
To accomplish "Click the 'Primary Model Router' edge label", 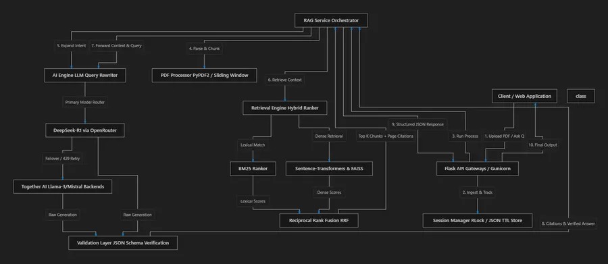I will [85, 103].
